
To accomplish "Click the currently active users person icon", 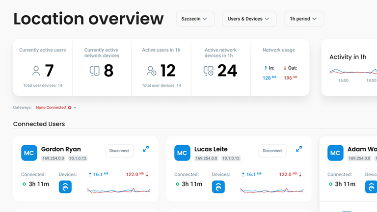I will point(36,71).
